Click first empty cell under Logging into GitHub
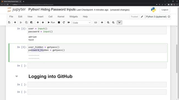 click(x=97, y=84)
